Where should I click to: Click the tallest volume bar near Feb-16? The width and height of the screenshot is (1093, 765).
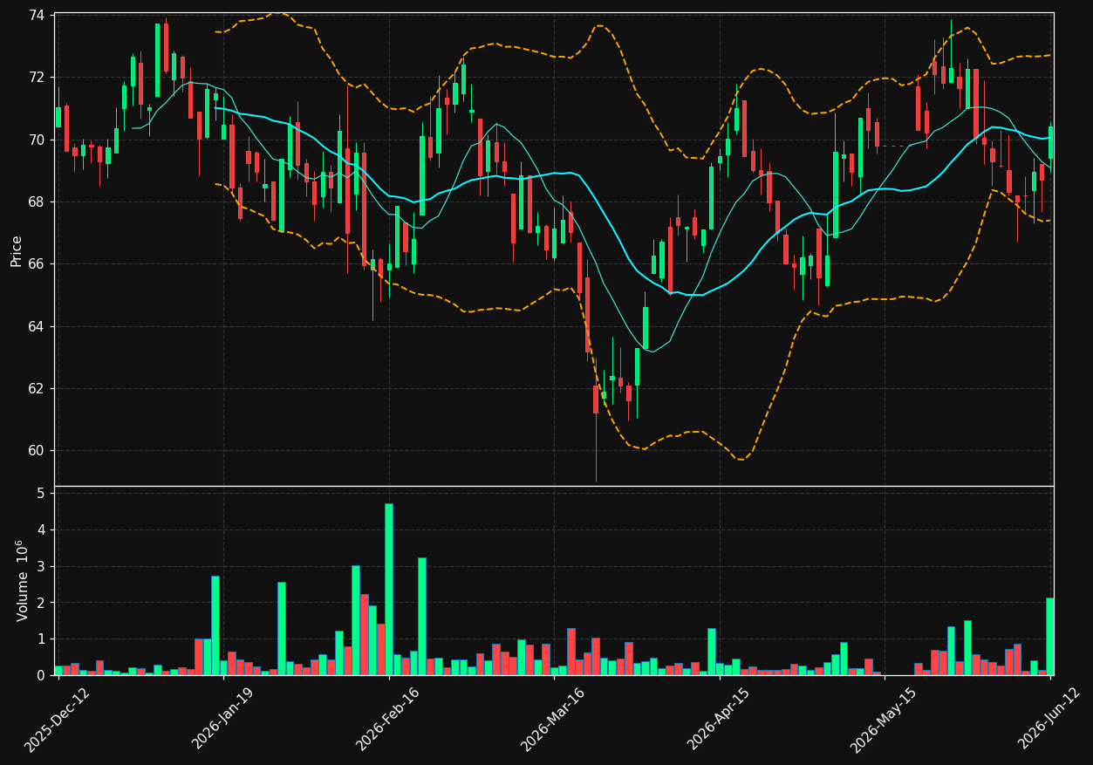click(389, 590)
